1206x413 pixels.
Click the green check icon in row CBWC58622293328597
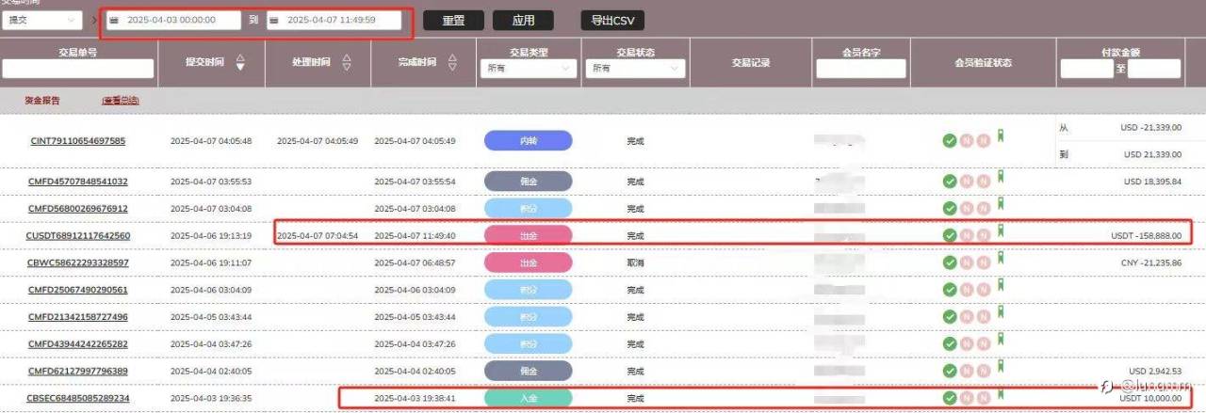click(950, 262)
